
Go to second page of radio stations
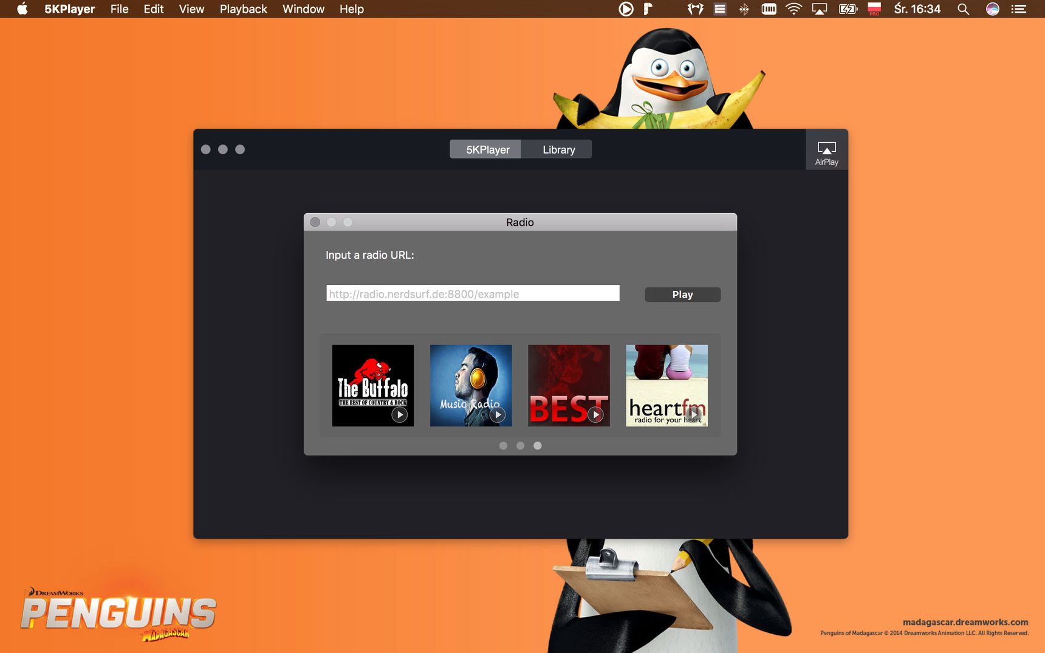(x=520, y=446)
